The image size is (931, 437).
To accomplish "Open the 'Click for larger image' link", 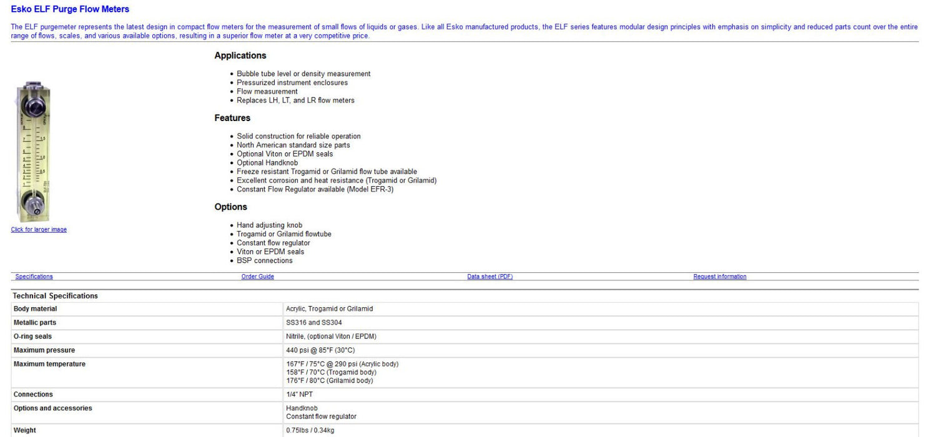I will coord(39,230).
